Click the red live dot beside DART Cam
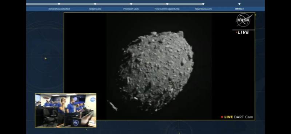Viewport: 291px width, 134px height. pos(222,117)
